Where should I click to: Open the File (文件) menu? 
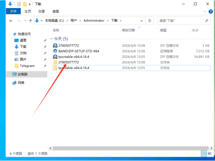point(13,11)
